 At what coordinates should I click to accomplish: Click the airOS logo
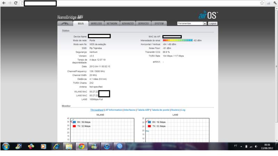coord(208,15)
